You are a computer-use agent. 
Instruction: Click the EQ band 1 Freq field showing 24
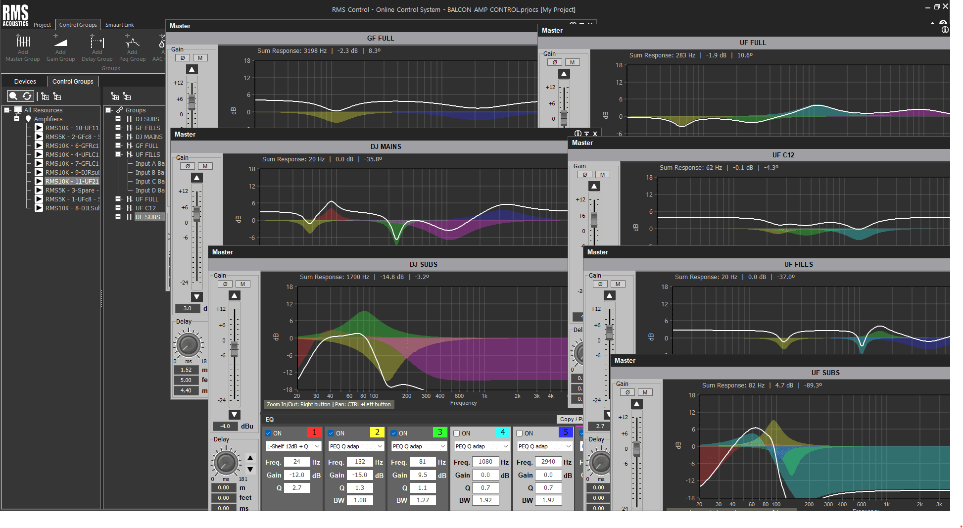297,462
